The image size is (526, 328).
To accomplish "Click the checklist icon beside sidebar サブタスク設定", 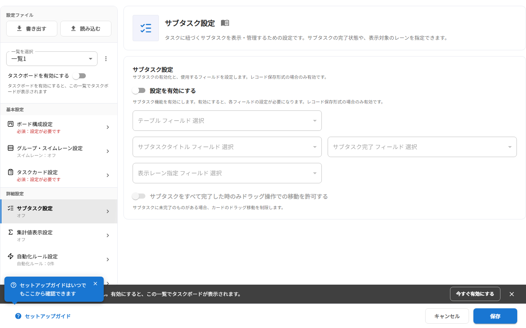I will click(x=11, y=208).
